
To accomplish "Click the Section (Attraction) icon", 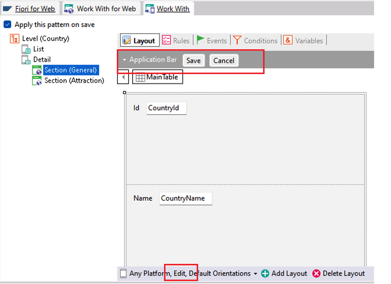I will point(37,81).
